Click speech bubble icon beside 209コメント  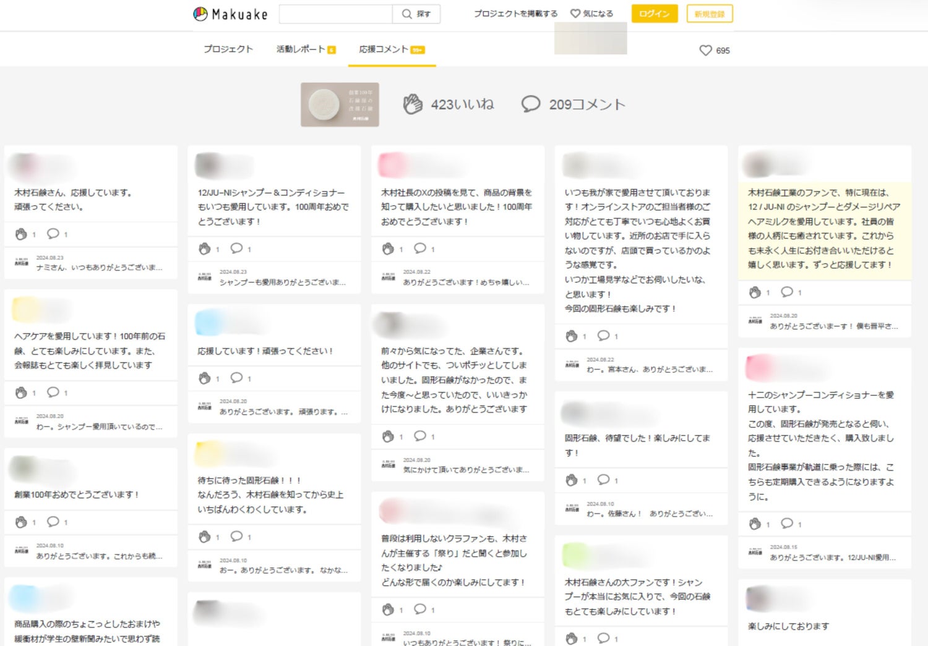(x=531, y=104)
